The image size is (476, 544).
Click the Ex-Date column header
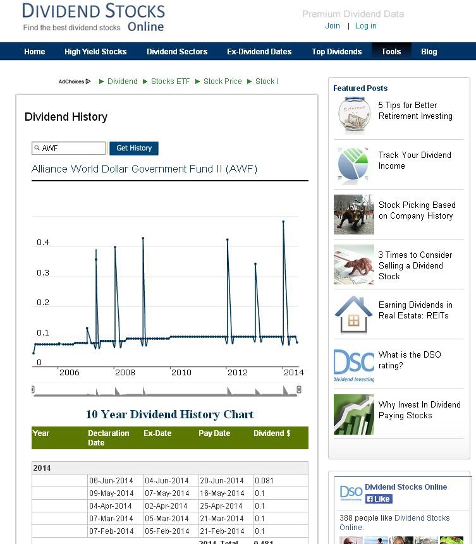click(157, 433)
